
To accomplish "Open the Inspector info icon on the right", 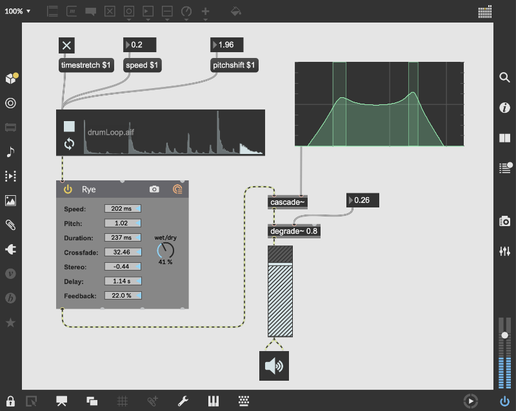I will [x=505, y=108].
